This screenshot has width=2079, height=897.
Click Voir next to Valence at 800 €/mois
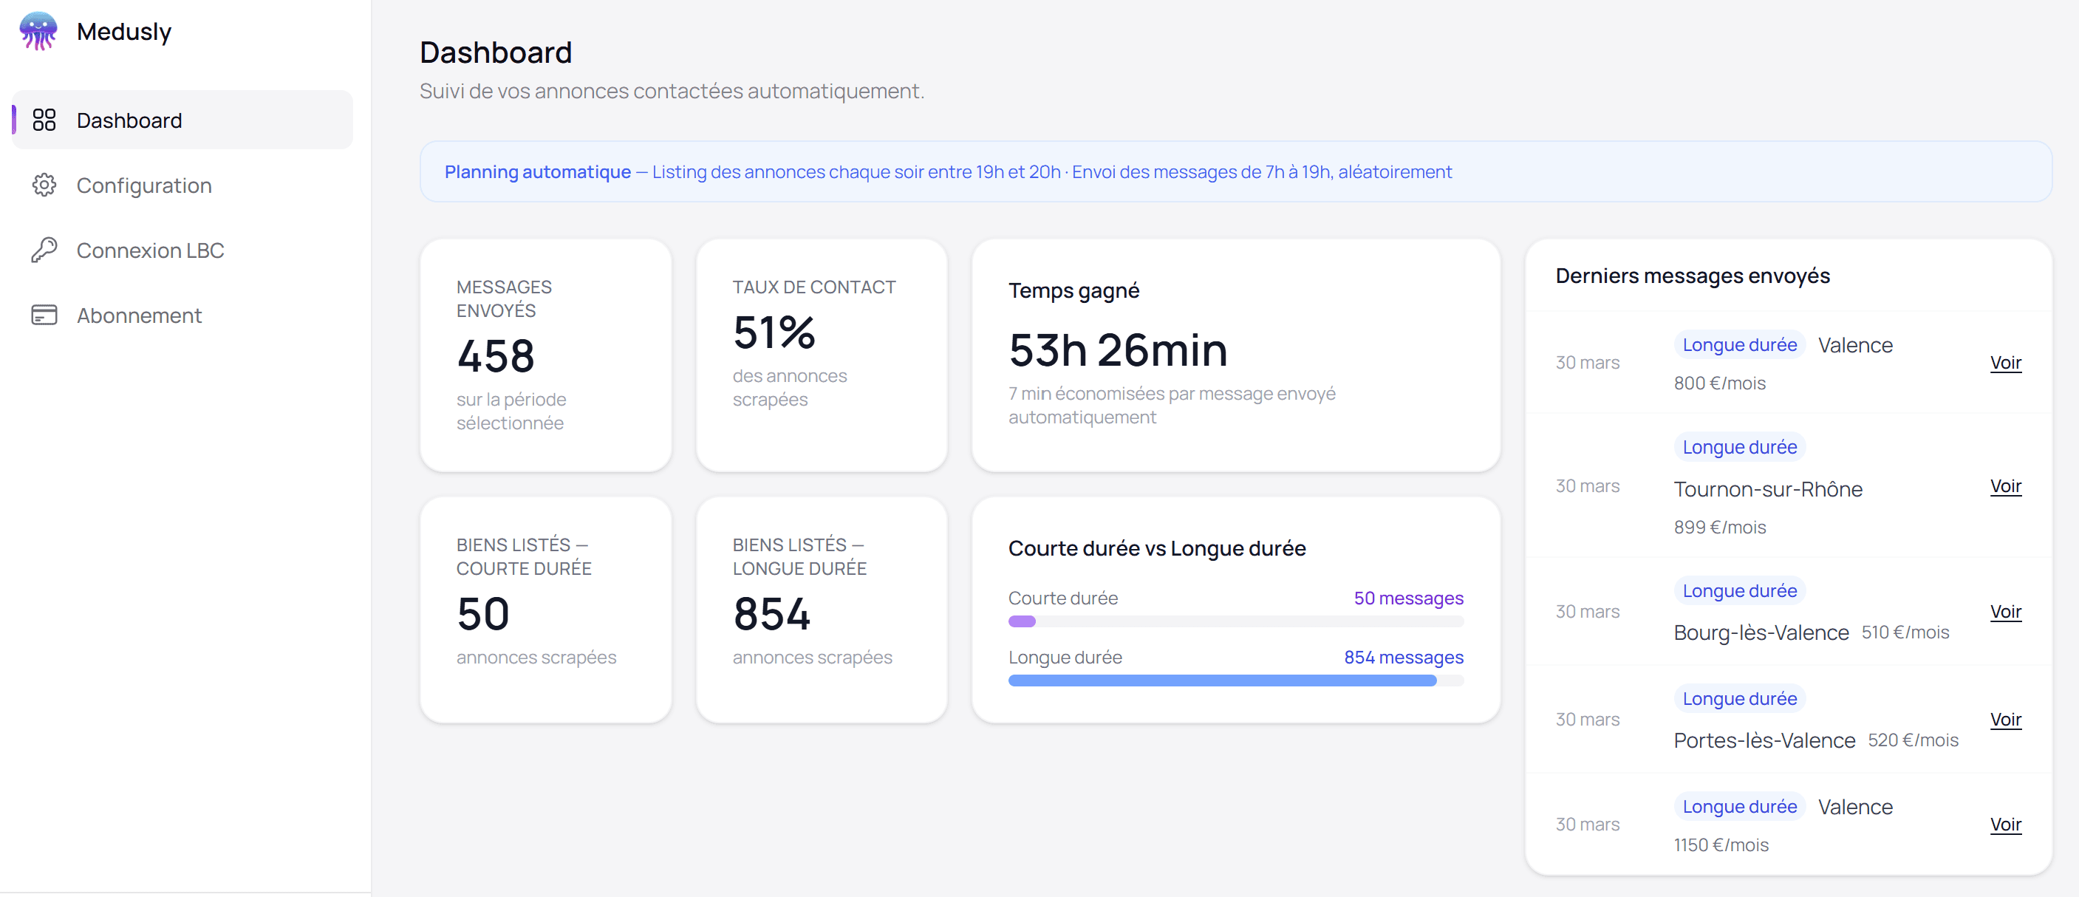coord(2007,363)
